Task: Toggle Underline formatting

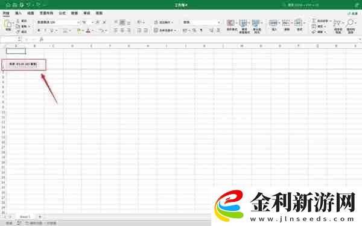Action: (x=52, y=31)
